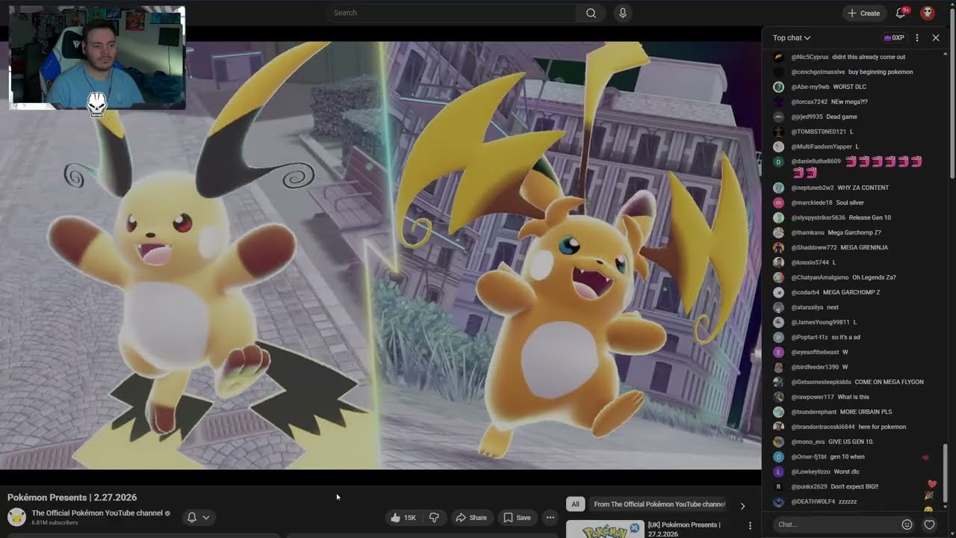Image resolution: width=956 pixels, height=538 pixels.
Task: Open notifications bell in header
Action: (x=901, y=13)
